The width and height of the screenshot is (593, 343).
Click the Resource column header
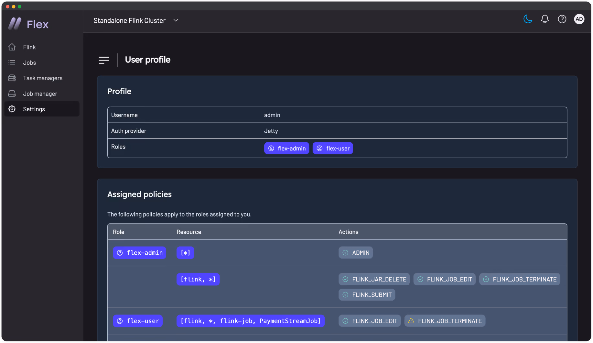pyautogui.click(x=189, y=232)
